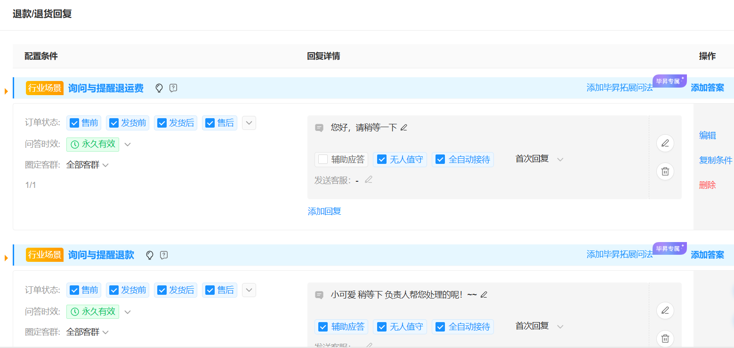Click 行业场景 tag in 退款 header

click(45, 255)
